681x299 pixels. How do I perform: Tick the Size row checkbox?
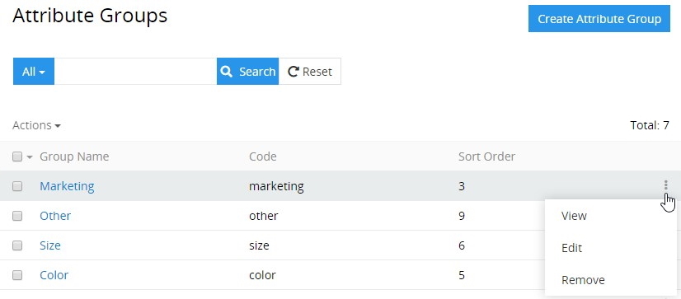point(17,245)
